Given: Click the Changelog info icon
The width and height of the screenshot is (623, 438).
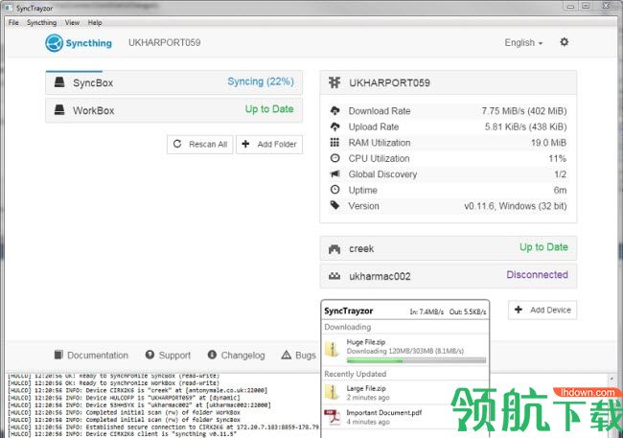Looking at the screenshot, I should 212,355.
